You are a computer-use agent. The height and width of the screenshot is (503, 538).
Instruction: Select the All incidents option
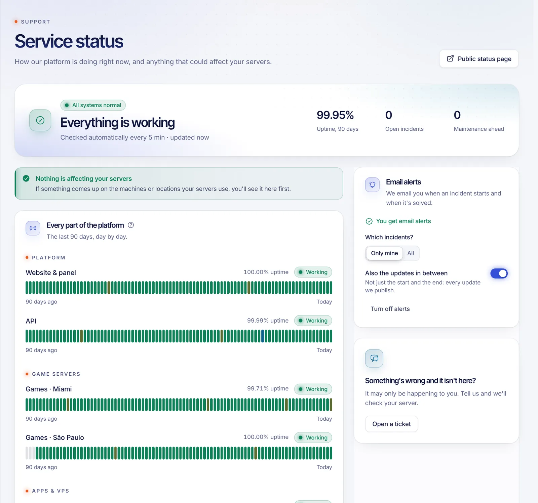pos(411,253)
